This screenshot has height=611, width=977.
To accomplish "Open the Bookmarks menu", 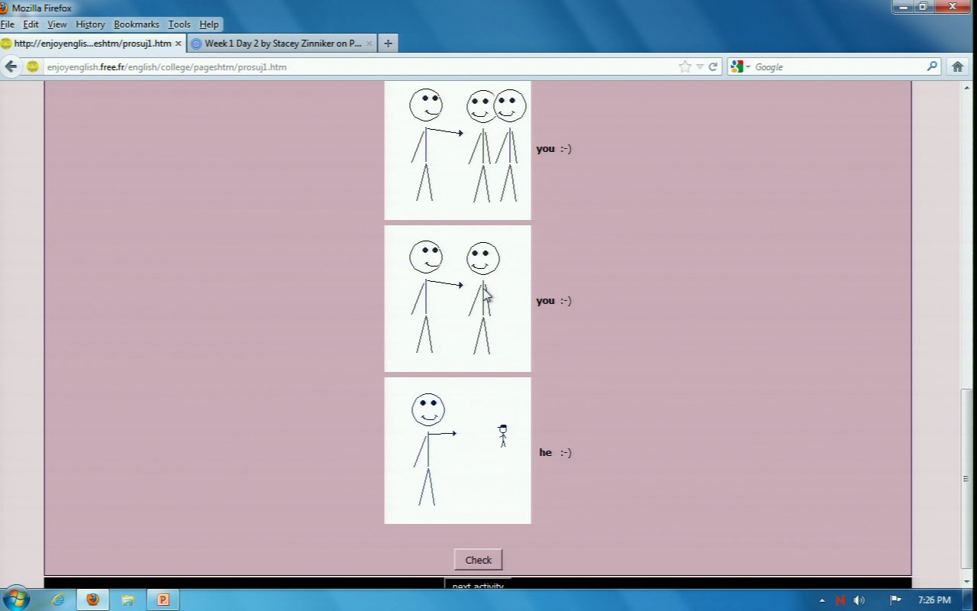I will pos(136,24).
